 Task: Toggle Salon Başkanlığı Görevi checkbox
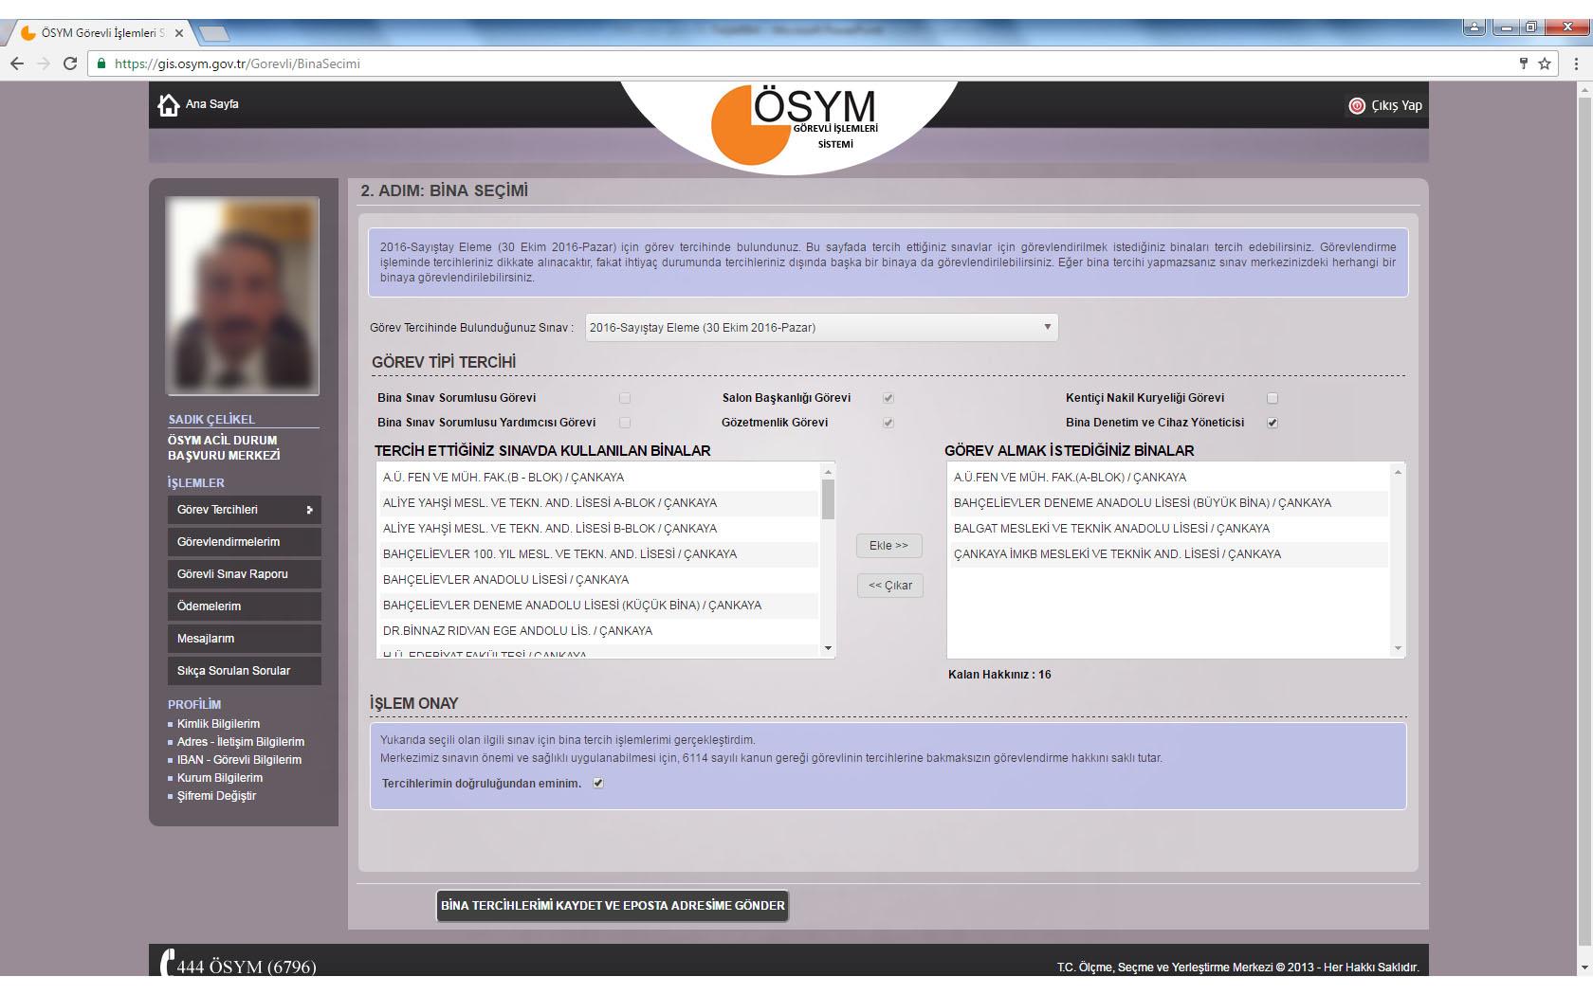click(x=888, y=398)
